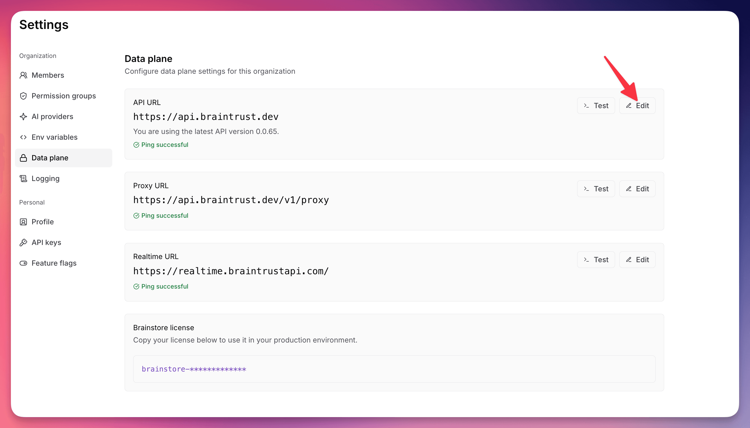Screen dimensions: 750x428
Task: Click the Settings page title
Action: pyautogui.click(x=44, y=25)
